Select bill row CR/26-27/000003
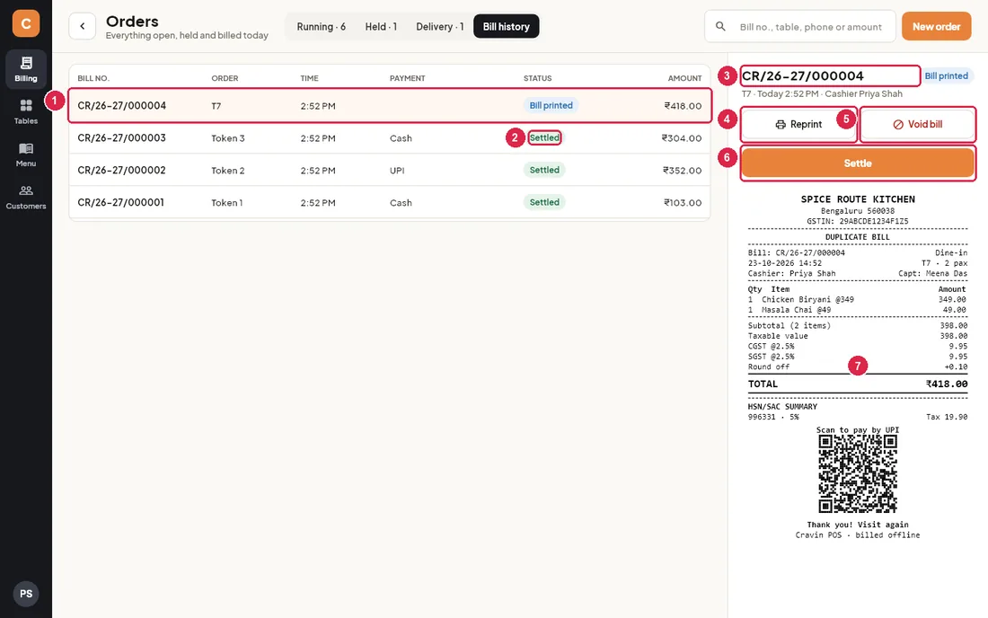Image resolution: width=988 pixels, height=618 pixels. point(390,138)
